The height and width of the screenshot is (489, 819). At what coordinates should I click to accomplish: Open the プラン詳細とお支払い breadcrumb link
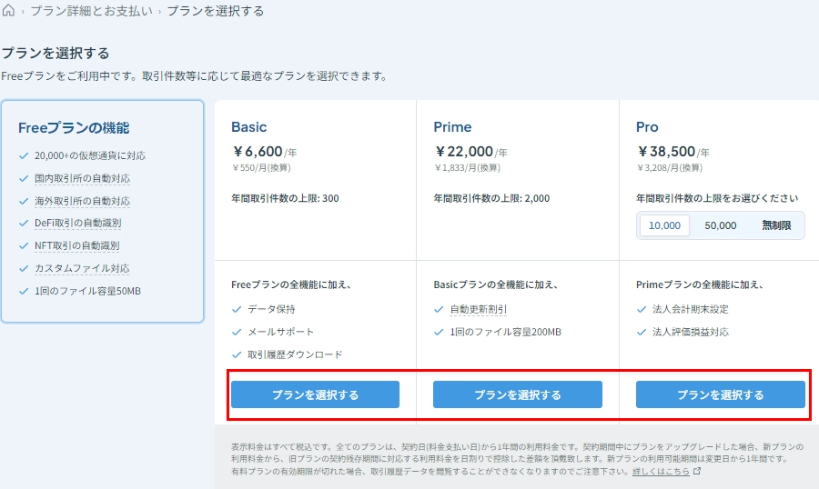(x=91, y=11)
